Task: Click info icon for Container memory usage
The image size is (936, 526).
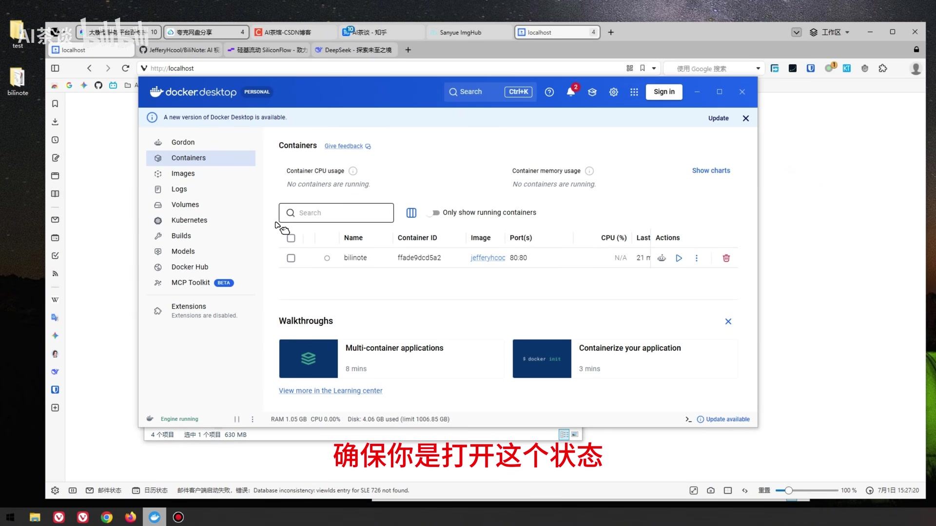Action: point(589,171)
